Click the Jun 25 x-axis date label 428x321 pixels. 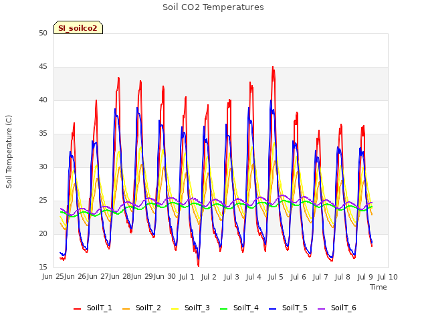53,277
